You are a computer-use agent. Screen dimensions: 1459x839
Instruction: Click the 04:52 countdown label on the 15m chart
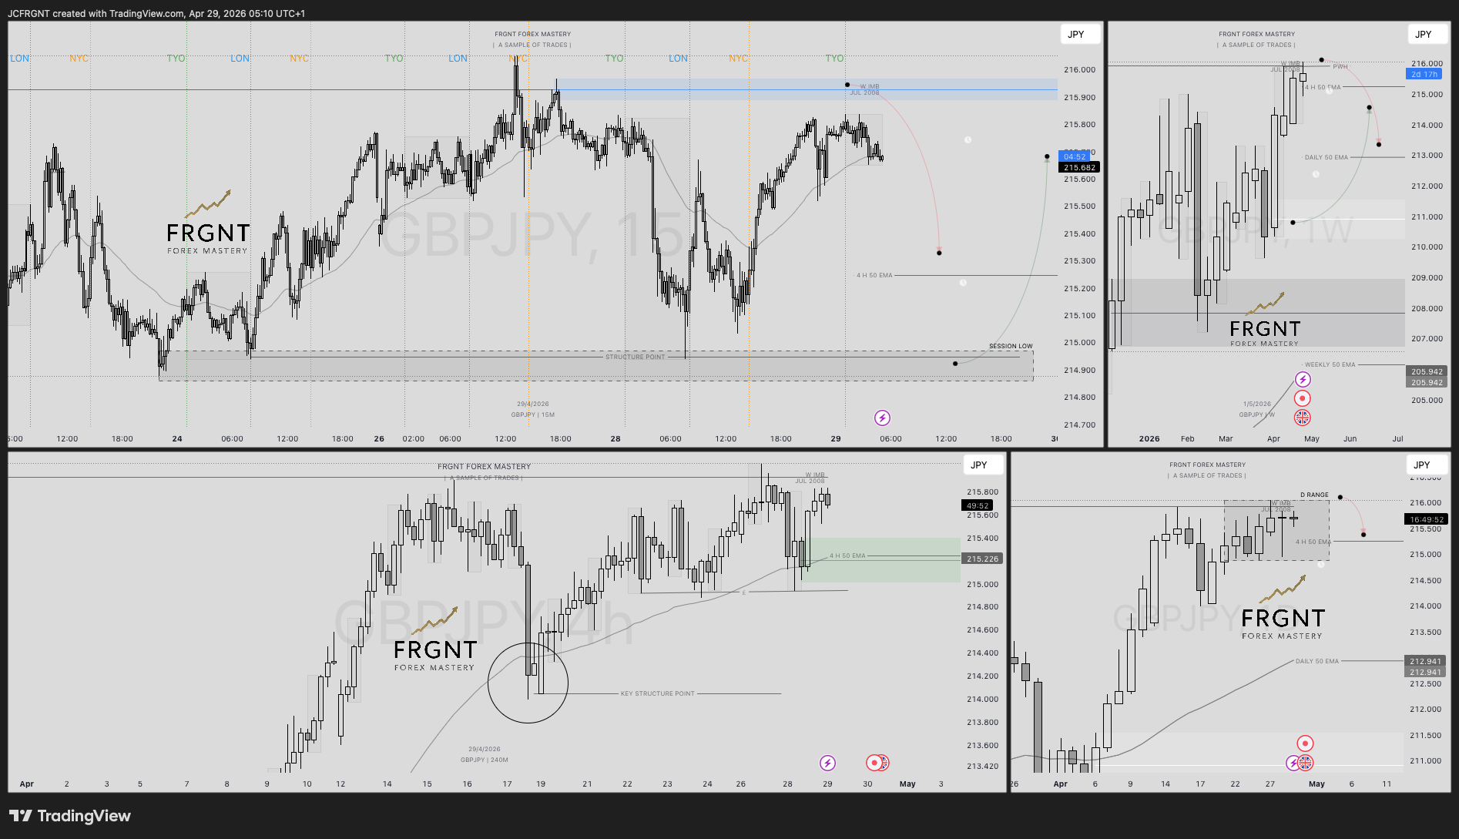(x=1075, y=156)
